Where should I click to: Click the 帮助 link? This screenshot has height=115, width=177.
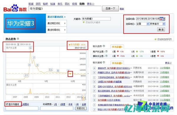122,9
